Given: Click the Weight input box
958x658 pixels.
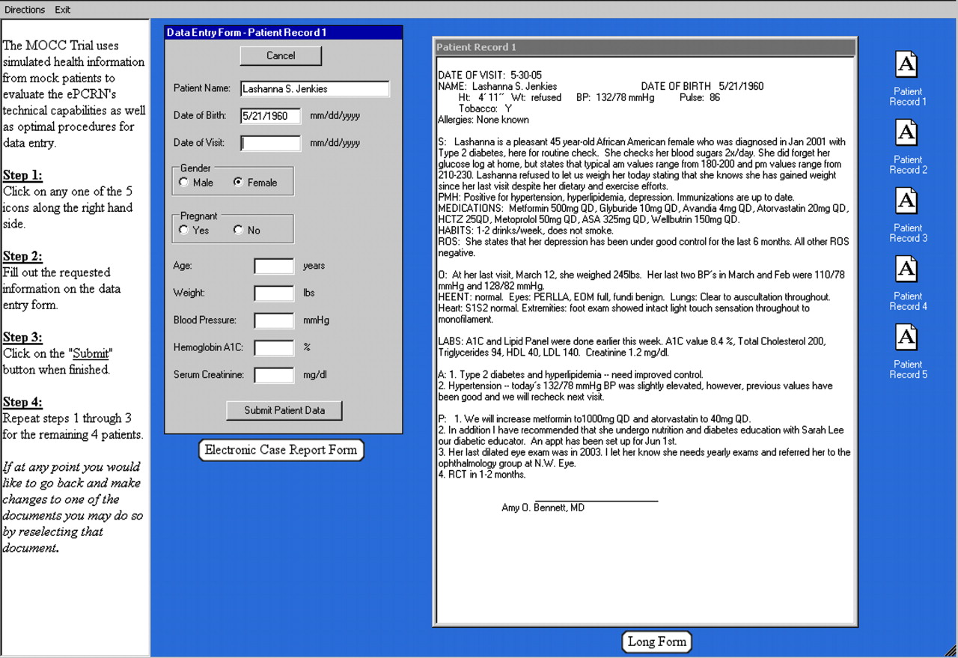Looking at the screenshot, I should pos(274,293).
